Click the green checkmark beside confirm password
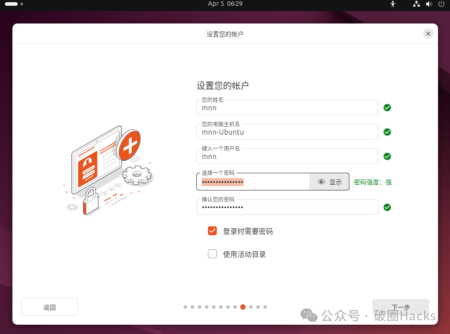Screen dimensions: 450x334 (x=387, y=207)
